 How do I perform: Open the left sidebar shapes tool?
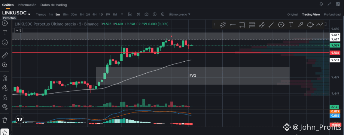[5, 23]
